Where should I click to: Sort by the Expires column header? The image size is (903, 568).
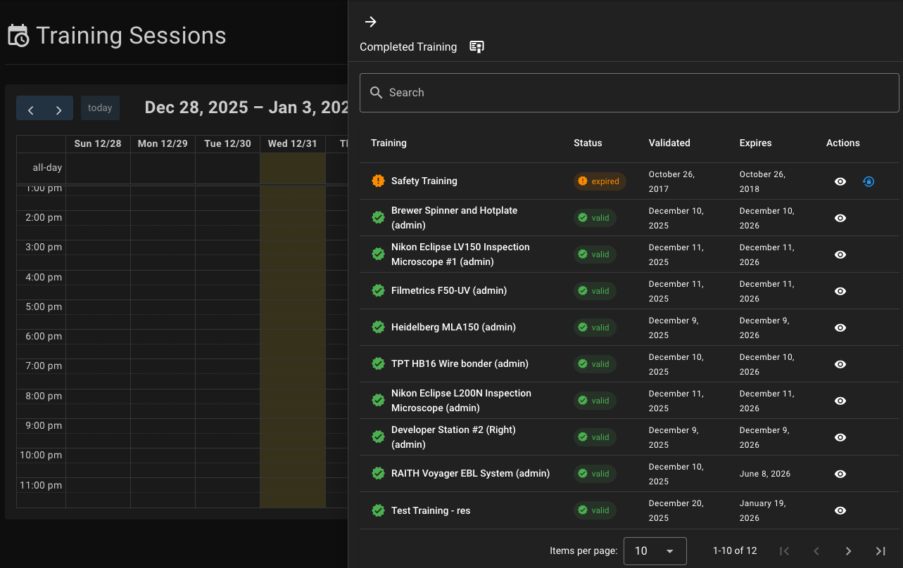point(755,143)
